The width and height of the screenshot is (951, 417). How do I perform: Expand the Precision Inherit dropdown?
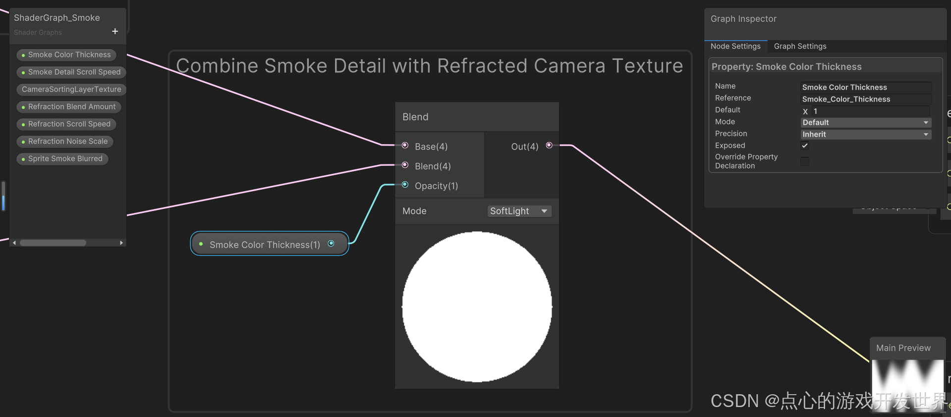coord(865,134)
